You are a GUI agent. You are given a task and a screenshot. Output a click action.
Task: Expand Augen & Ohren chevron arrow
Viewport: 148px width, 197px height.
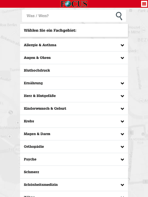point(122,58)
